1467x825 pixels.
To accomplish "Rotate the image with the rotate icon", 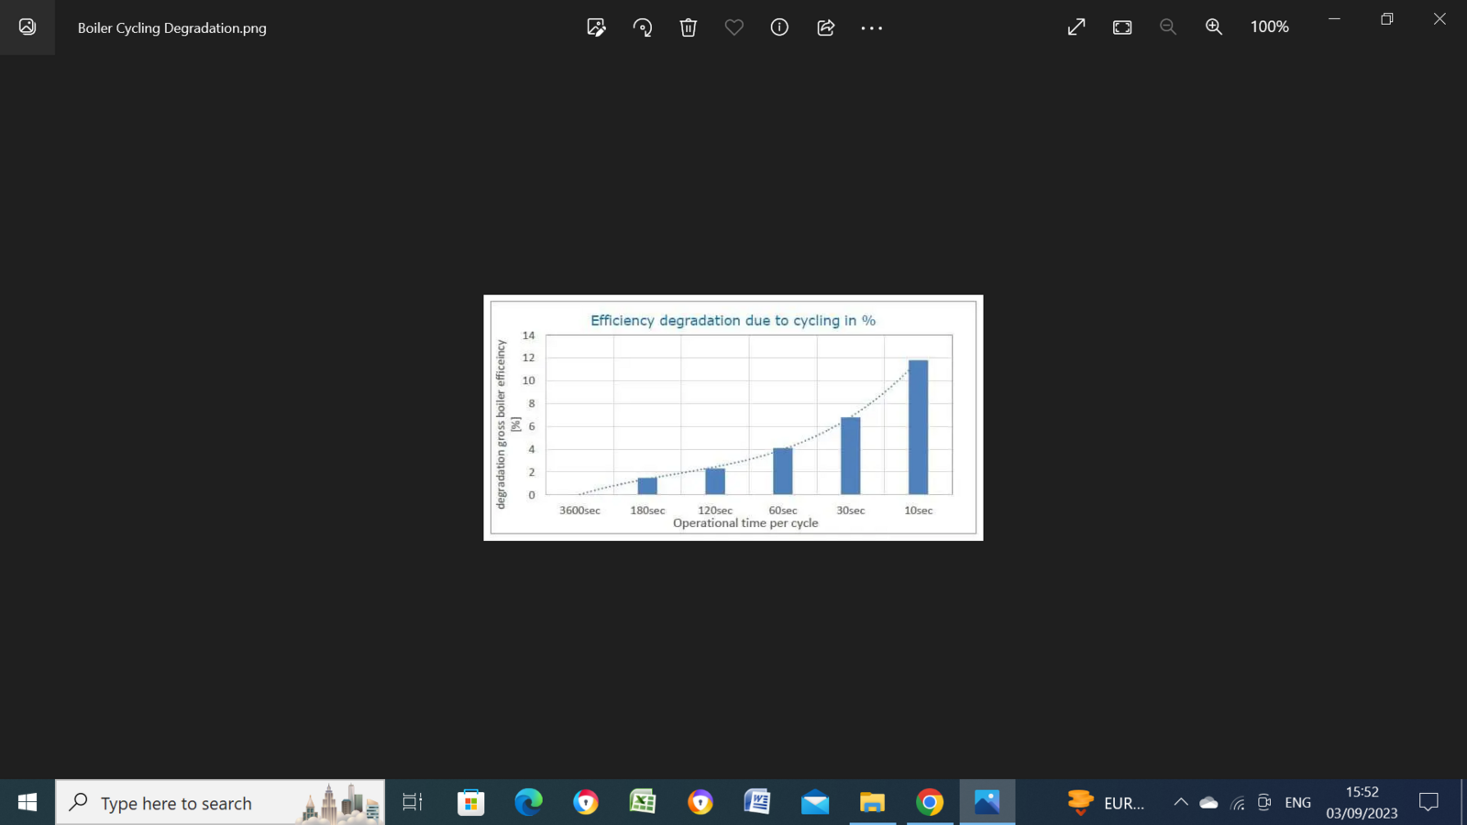I will point(643,27).
